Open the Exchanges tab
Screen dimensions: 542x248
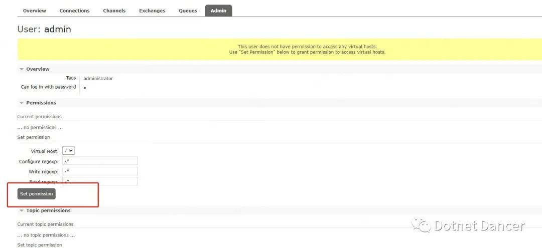(152, 11)
